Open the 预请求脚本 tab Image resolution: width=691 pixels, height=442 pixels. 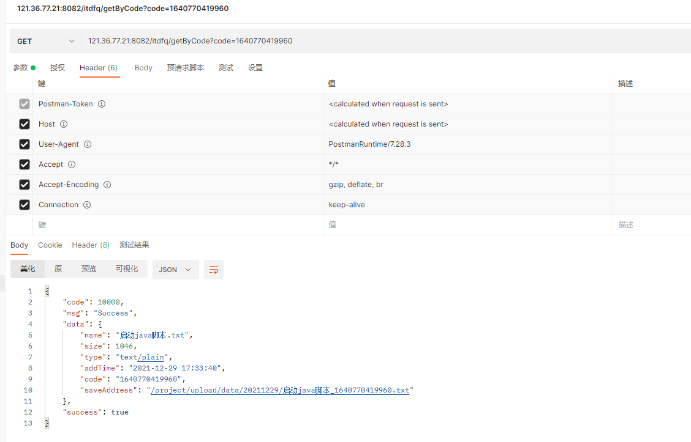tap(185, 68)
